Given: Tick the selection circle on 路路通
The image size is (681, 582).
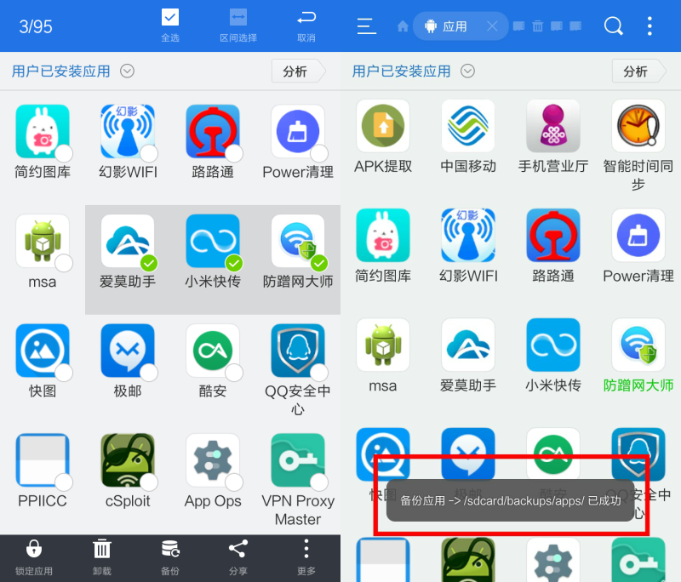Looking at the screenshot, I should tap(234, 153).
